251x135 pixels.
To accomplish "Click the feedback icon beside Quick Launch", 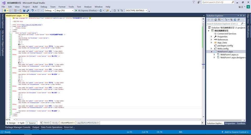I will click(199, 2).
